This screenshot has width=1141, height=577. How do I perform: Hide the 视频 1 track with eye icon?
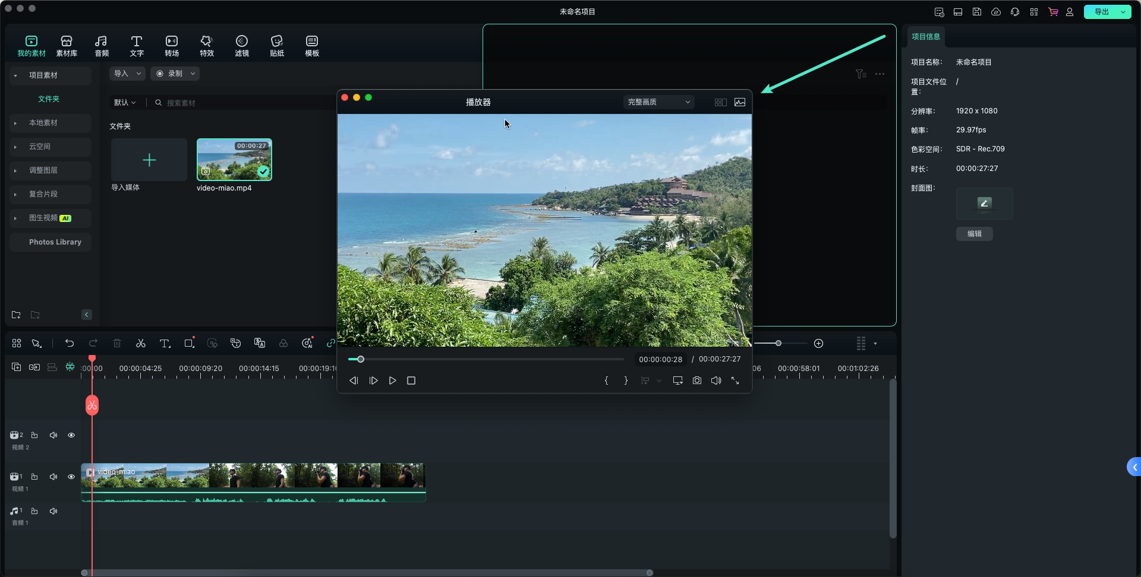tap(71, 477)
